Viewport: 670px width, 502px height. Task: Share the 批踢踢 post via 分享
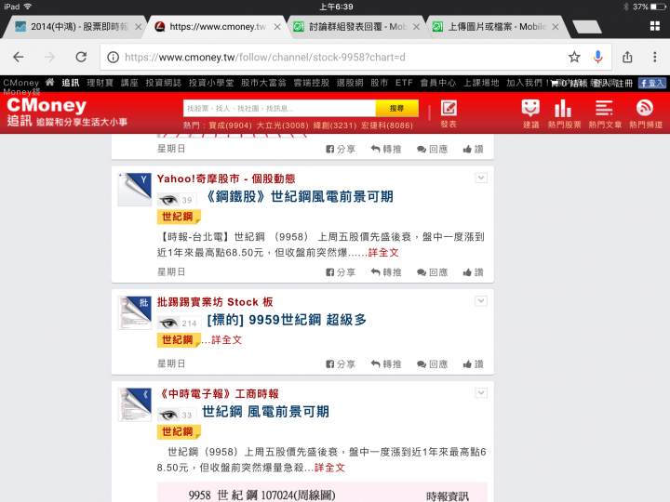(341, 364)
